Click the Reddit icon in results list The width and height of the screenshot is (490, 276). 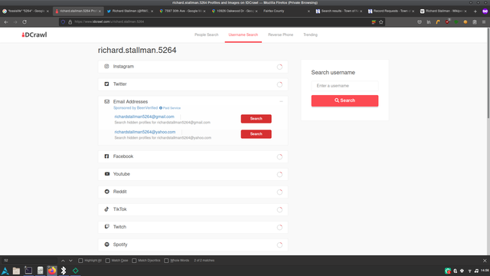point(107,192)
